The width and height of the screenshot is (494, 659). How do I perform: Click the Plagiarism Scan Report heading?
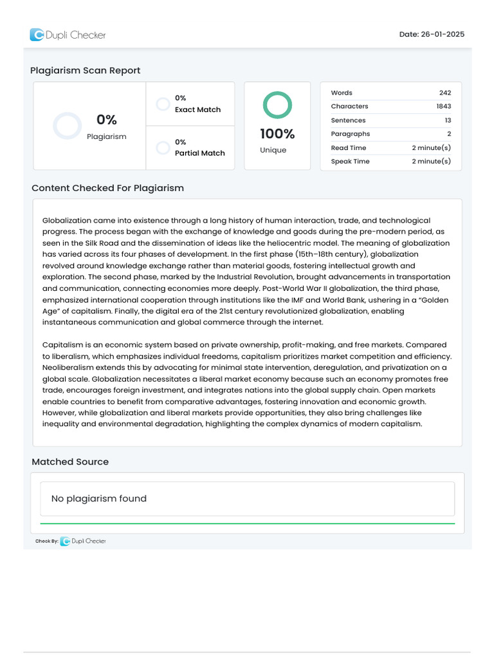85,70
